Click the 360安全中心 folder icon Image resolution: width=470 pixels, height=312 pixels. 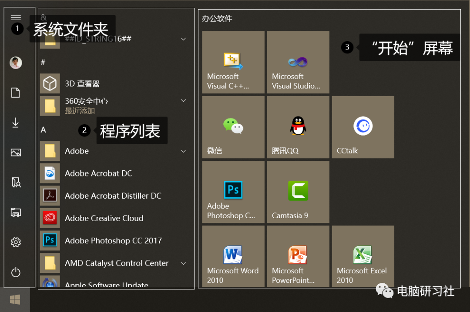point(50,106)
